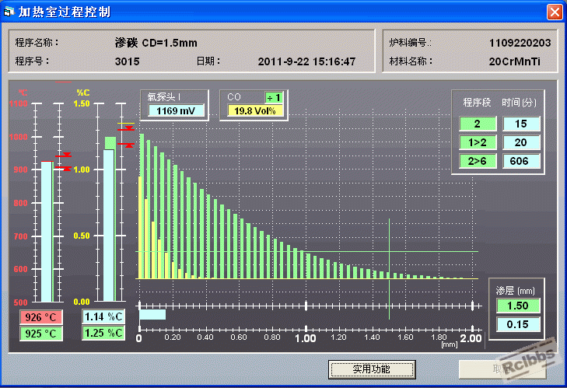Click the title bar application icon
This screenshot has width=567, height=388.
[9, 12]
